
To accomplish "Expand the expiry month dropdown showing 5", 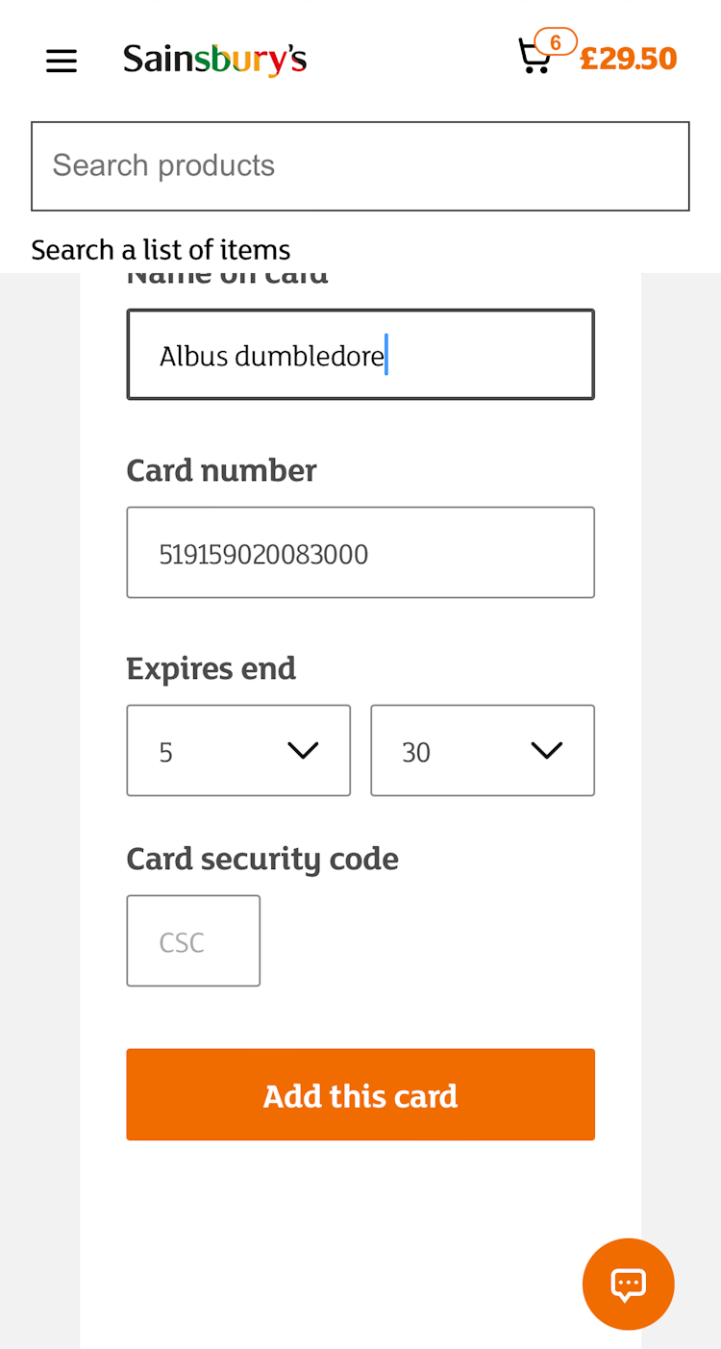I will point(237,751).
